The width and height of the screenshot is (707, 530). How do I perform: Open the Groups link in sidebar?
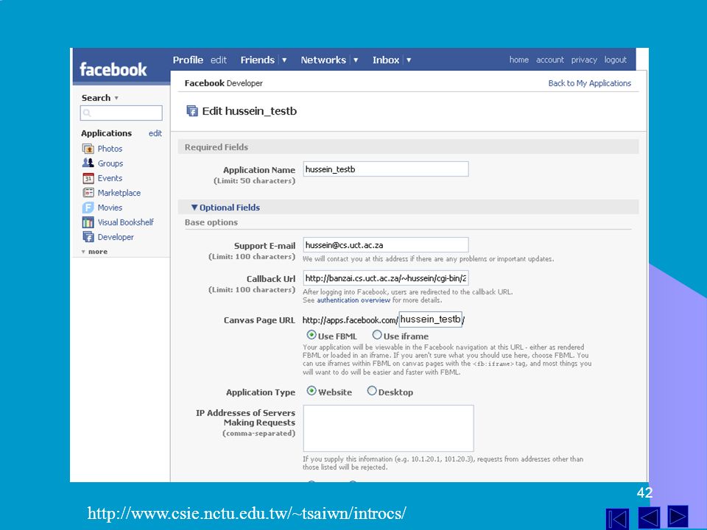point(110,163)
